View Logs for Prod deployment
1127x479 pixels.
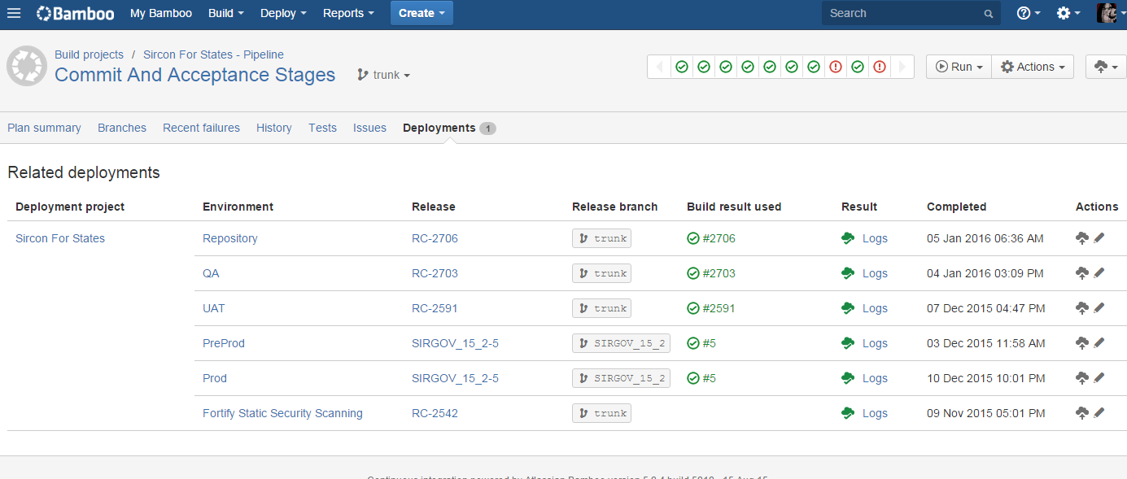pyautogui.click(x=875, y=378)
